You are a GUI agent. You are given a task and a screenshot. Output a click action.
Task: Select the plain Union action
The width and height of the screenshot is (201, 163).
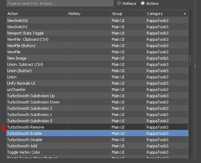[x=97, y=77]
